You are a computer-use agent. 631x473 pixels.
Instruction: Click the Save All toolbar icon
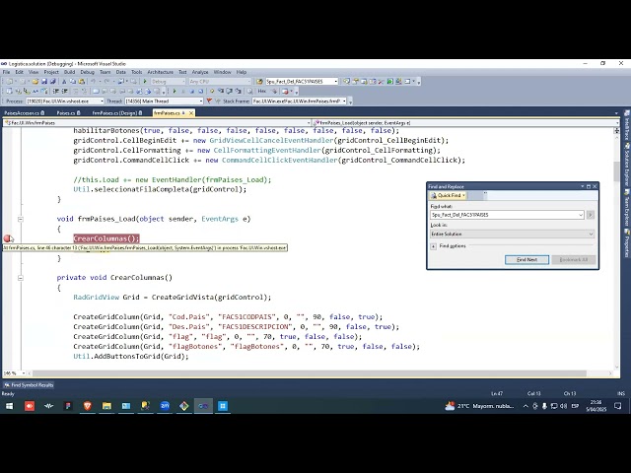point(52,81)
